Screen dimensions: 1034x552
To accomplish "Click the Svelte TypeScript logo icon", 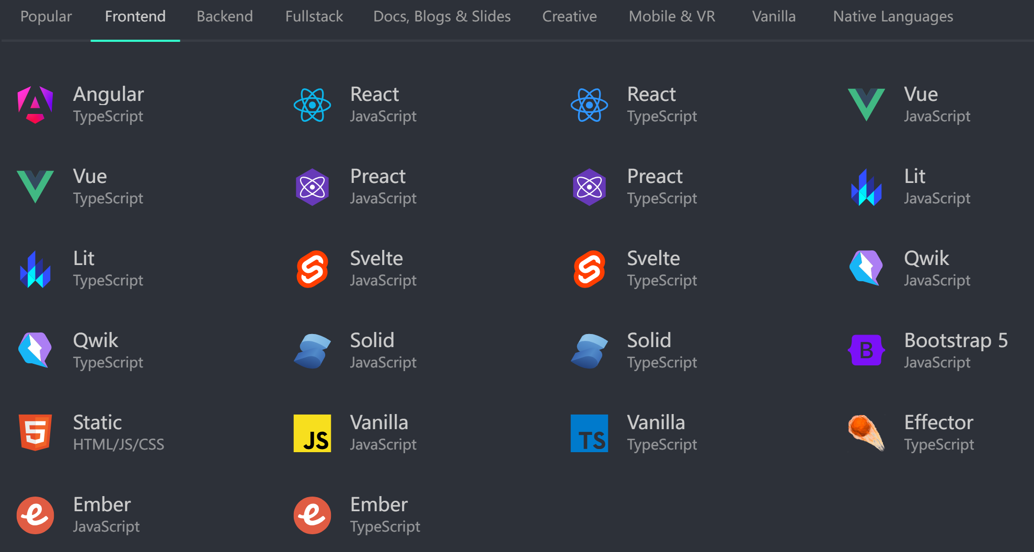I will (589, 269).
